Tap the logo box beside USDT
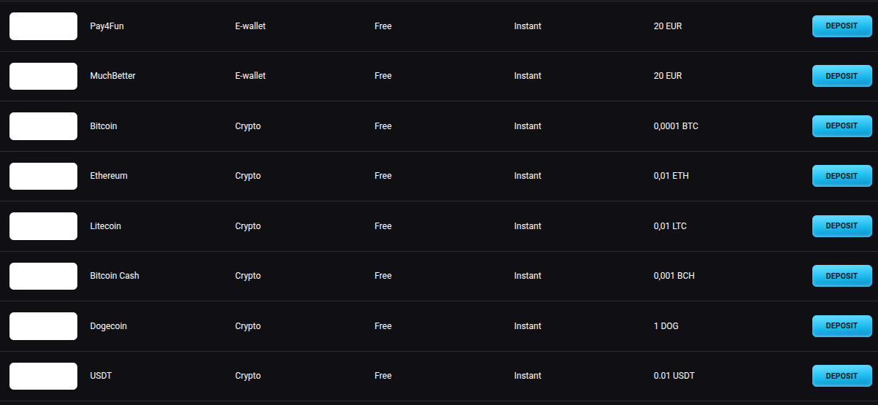The image size is (878, 405). point(43,376)
